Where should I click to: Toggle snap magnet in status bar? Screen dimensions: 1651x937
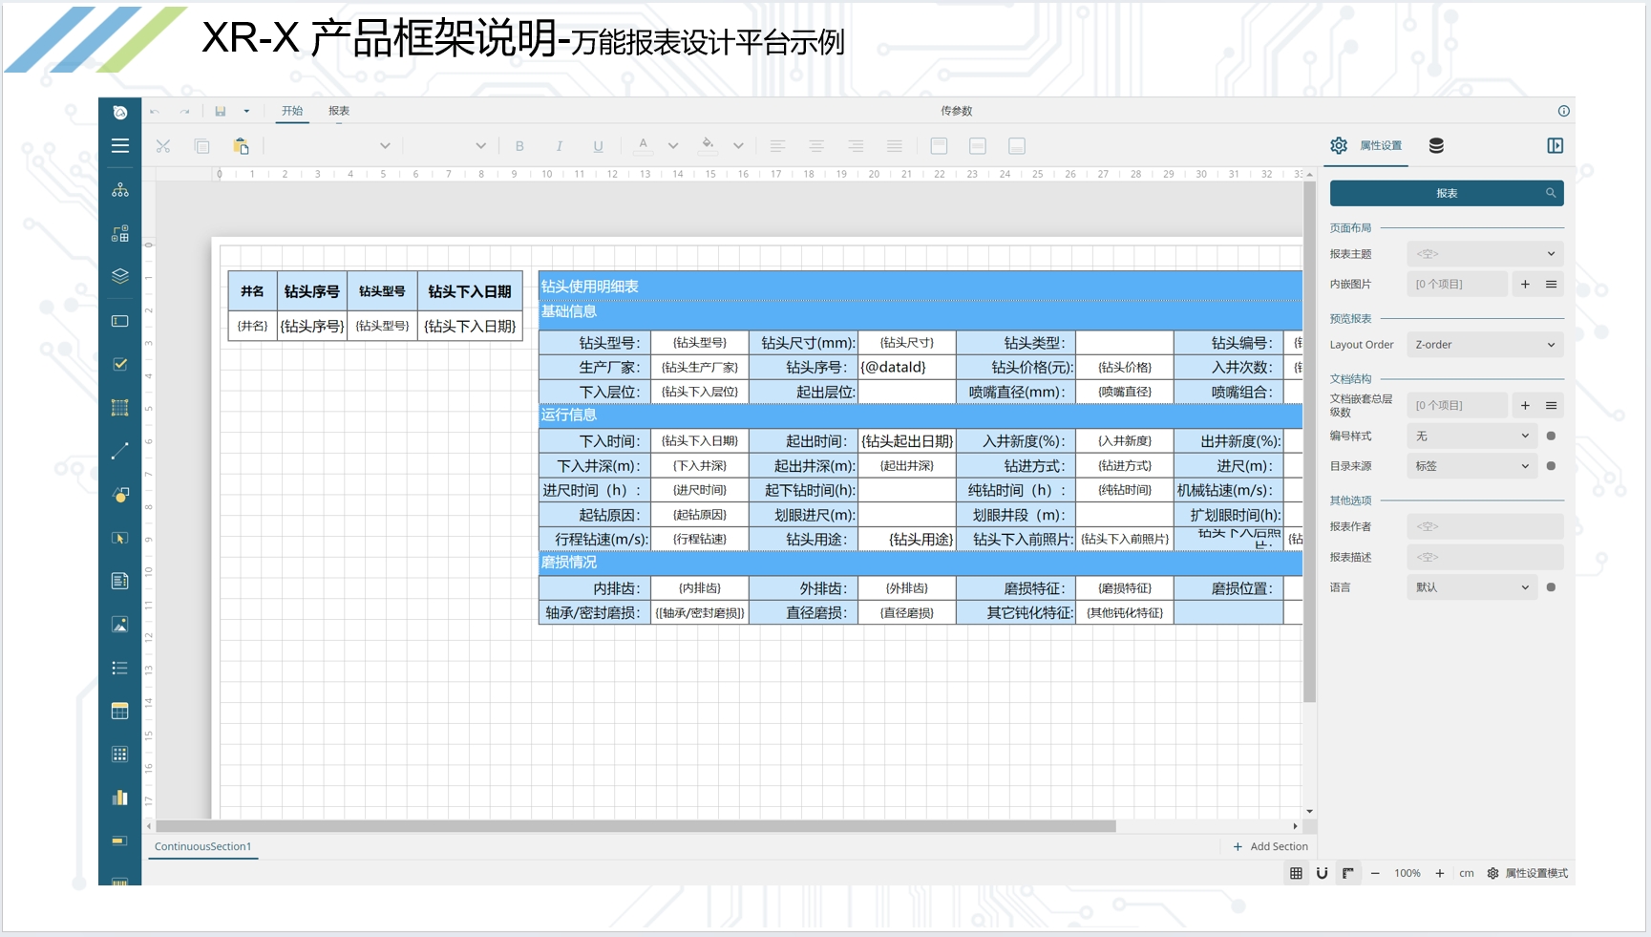point(1322,873)
